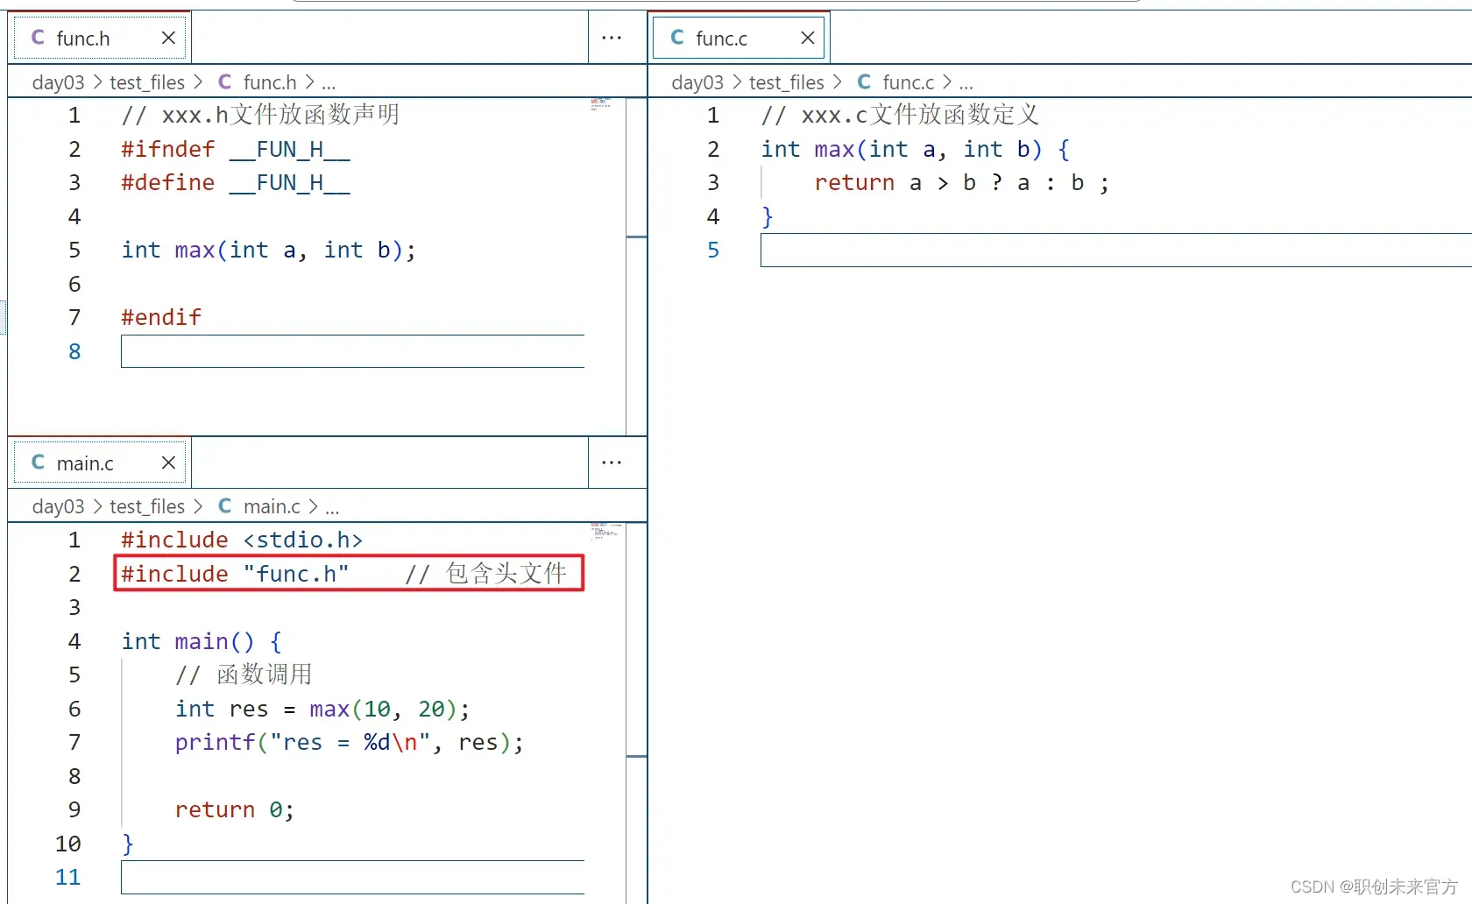The width and height of the screenshot is (1472, 904).
Task: Click the function call comment on main.c line 5
Action: pyautogui.click(x=244, y=674)
